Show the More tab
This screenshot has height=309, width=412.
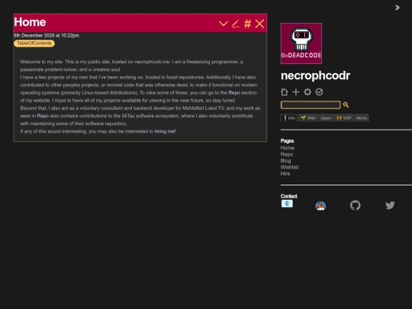pyautogui.click(x=362, y=118)
